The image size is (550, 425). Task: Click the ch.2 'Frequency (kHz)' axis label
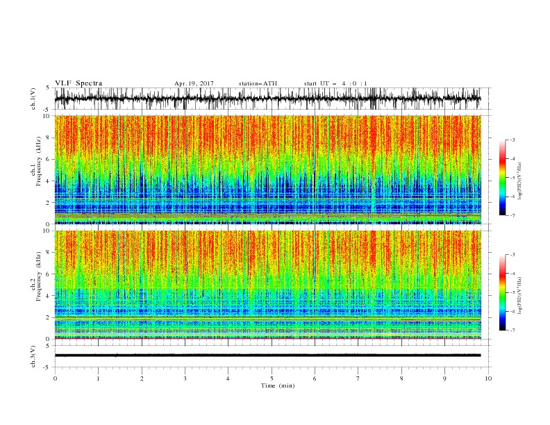tap(39, 276)
